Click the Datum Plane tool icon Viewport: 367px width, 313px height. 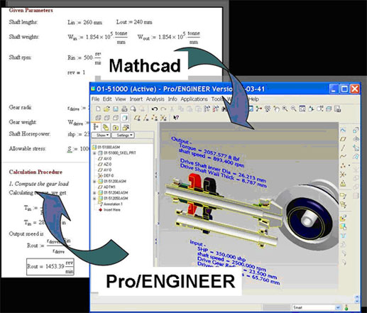tap(343, 139)
